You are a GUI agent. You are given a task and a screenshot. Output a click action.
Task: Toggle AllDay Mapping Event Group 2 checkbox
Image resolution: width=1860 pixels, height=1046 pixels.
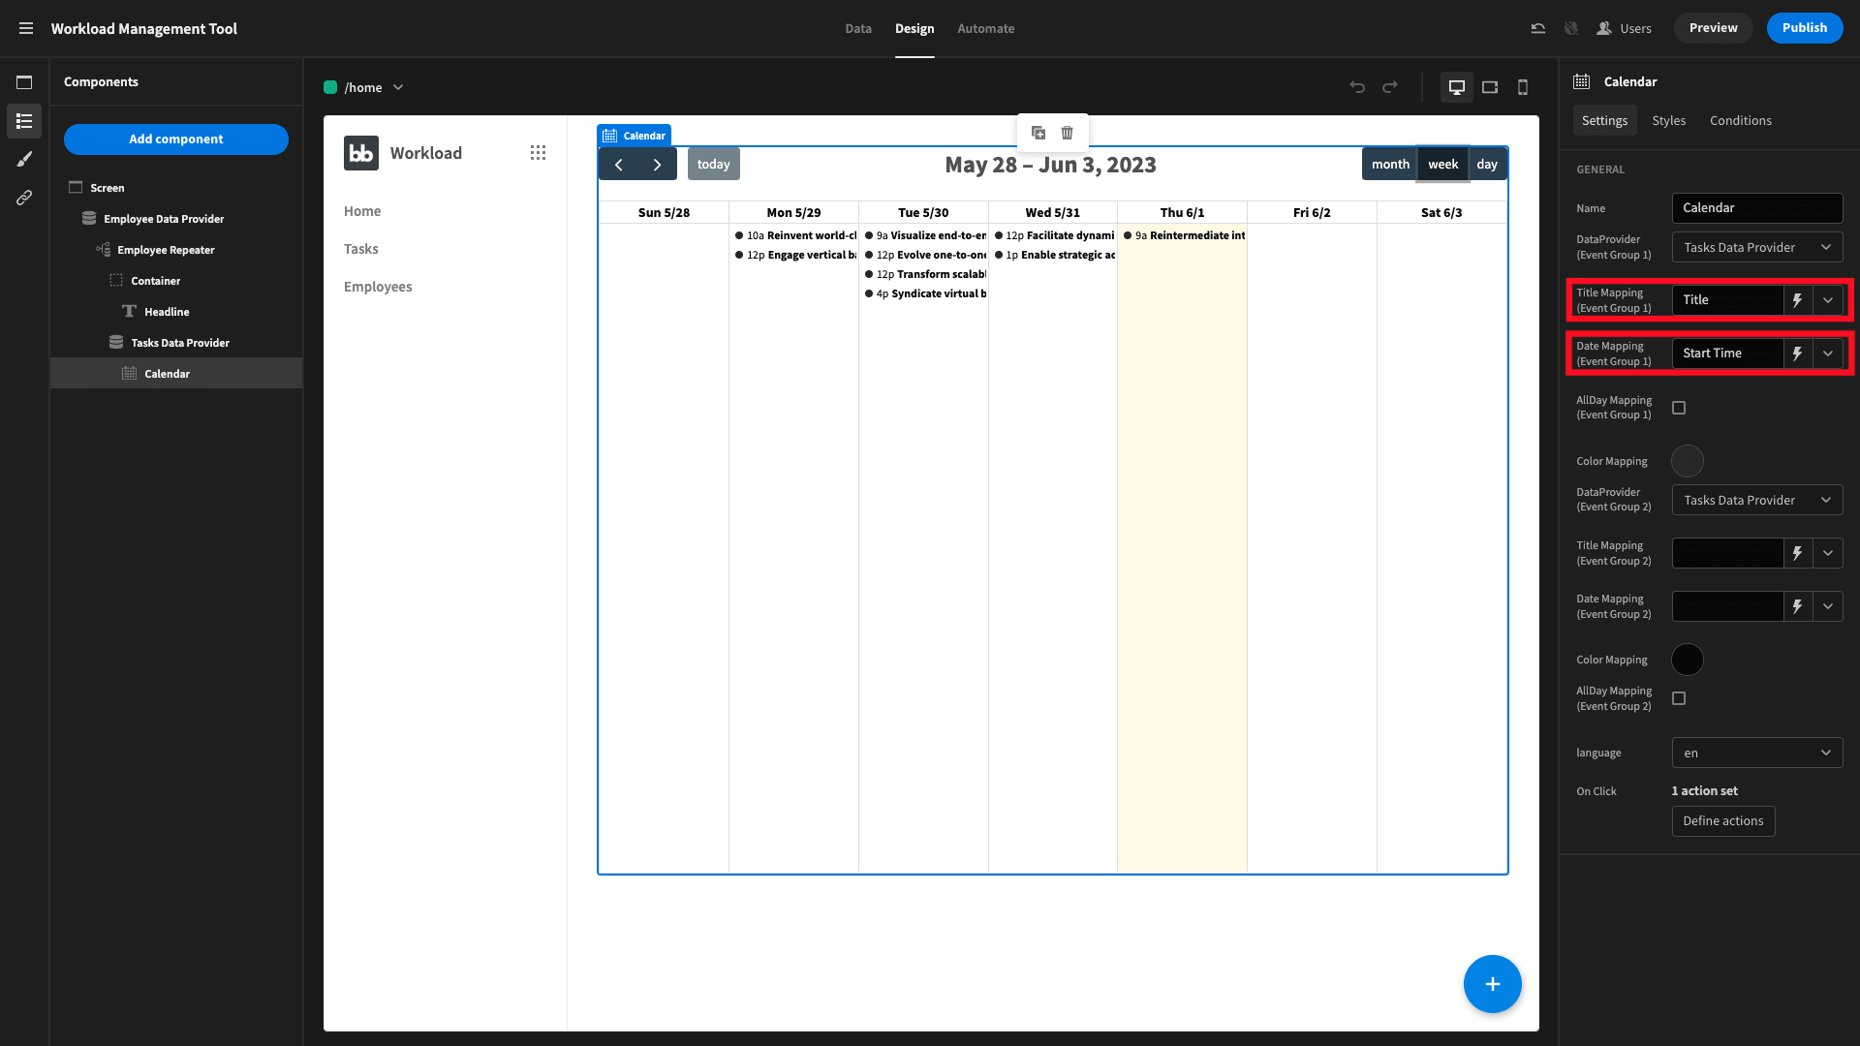point(1679,698)
